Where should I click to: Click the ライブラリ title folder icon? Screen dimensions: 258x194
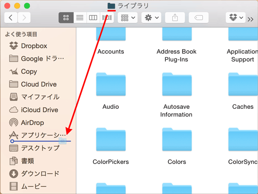(111, 6)
